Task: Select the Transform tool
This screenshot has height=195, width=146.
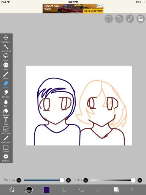Action: (x=6, y=39)
